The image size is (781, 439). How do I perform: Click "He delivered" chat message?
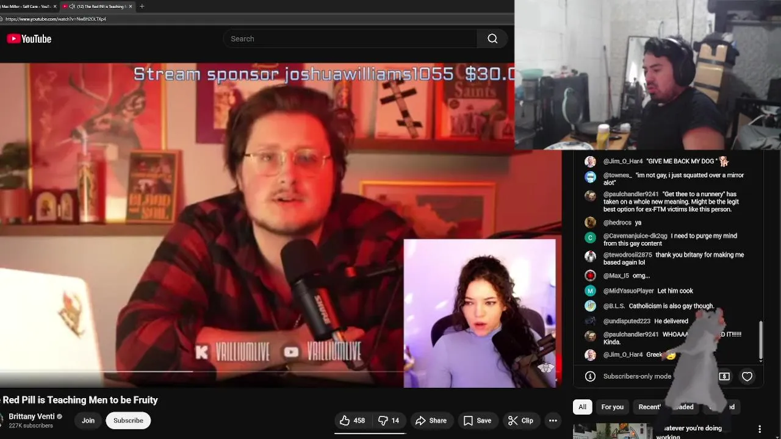tap(671, 321)
